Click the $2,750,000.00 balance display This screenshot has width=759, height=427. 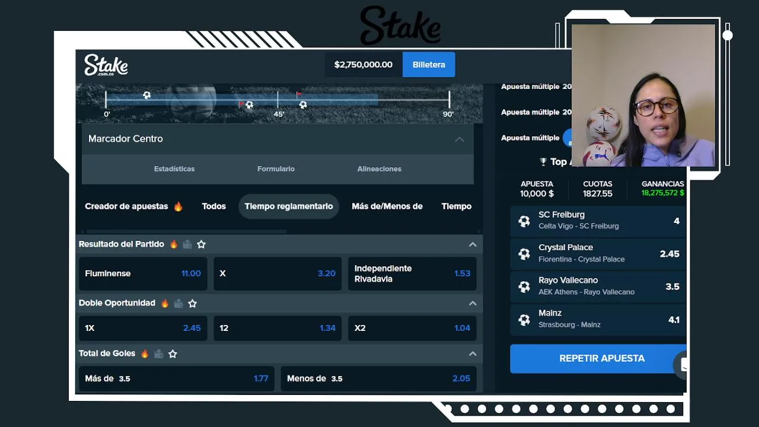point(363,65)
